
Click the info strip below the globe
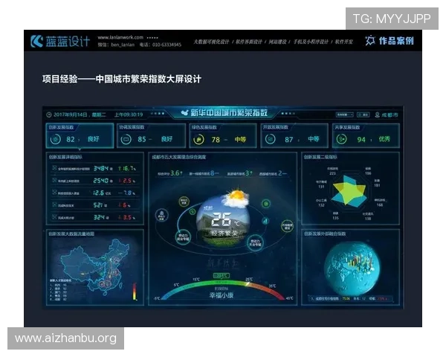(352, 299)
